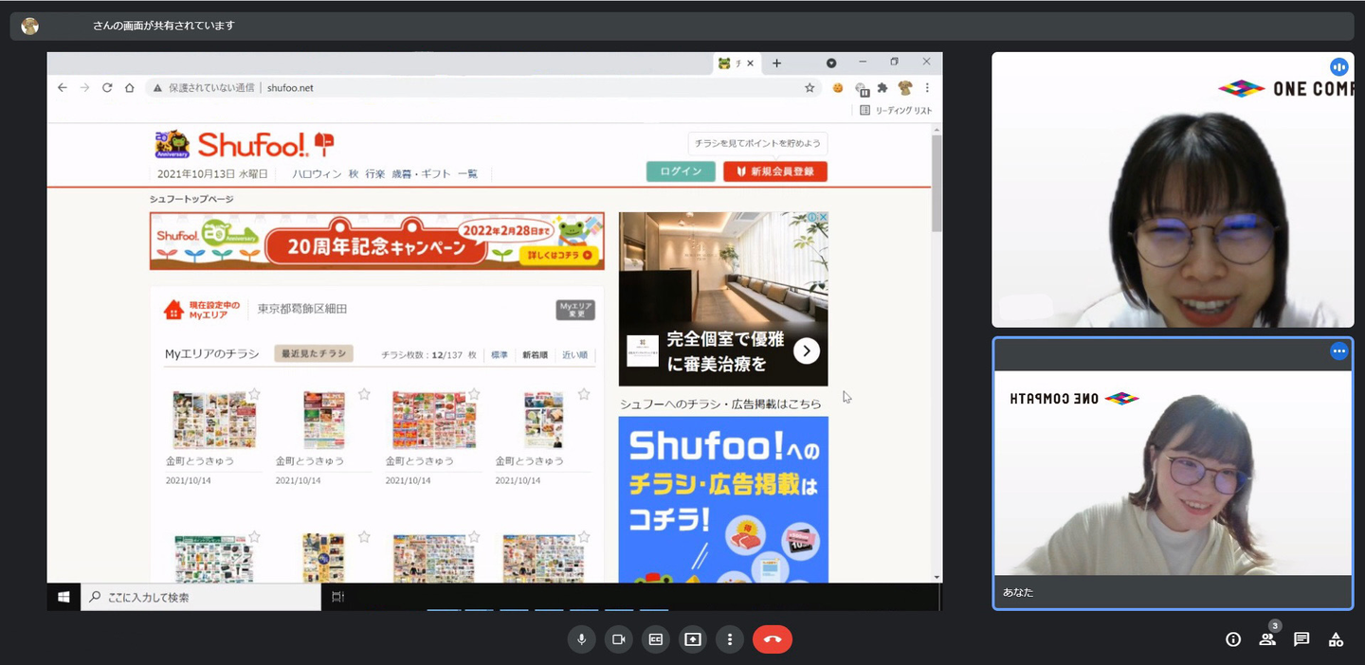Open the 行楽 category link
The width and height of the screenshot is (1365, 665).
tap(375, 174)
